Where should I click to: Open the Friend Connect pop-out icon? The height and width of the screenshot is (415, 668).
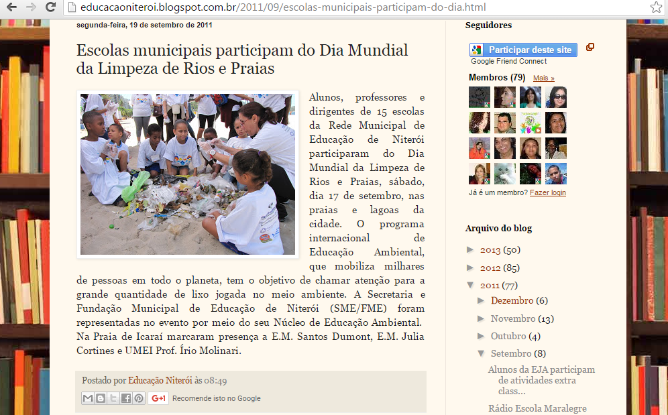590,47
